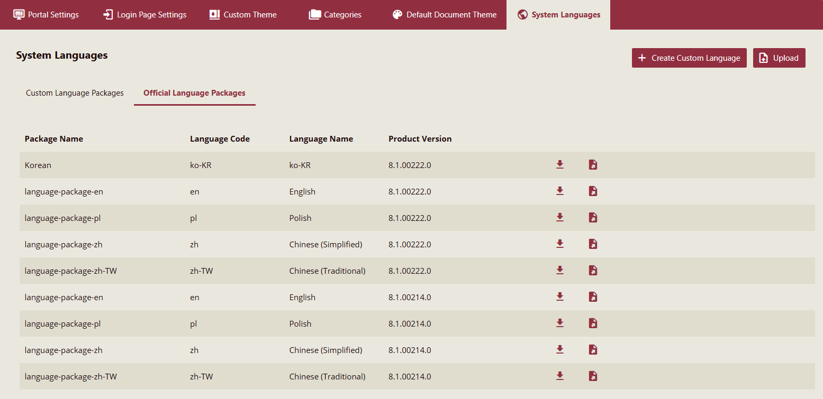Screen dimensions: 823x399
Task: Download the Chinese (Simplified) package version 8.1.00222.0
Action: click(x=560, y=244)
